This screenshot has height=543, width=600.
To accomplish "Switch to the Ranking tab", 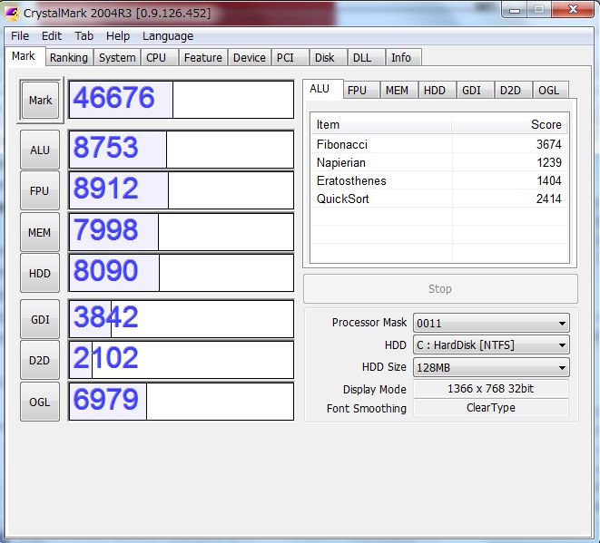I will point(69,57).
